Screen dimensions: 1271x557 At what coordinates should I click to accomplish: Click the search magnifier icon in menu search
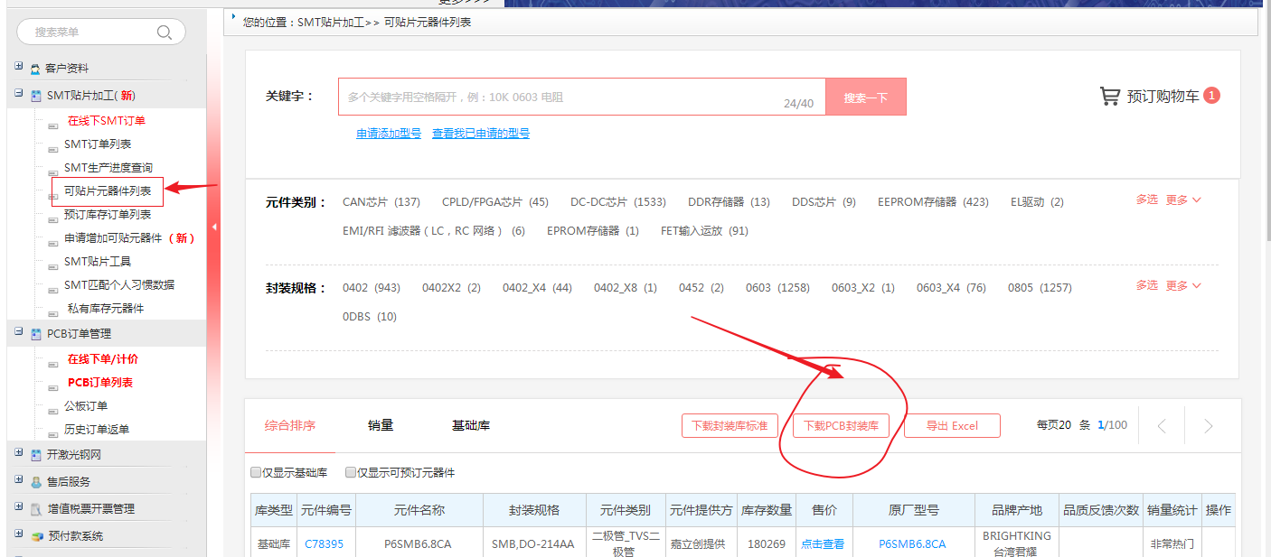165,32
